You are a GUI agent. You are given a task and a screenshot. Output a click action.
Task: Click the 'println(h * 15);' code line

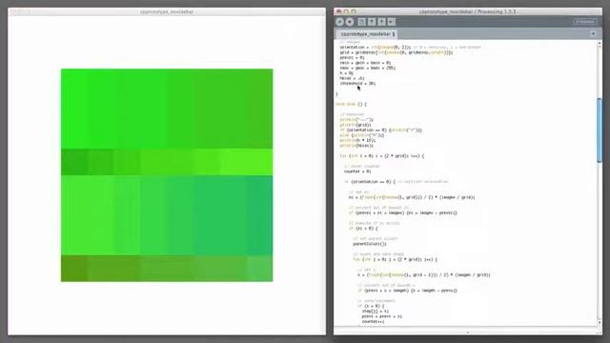[357, 140]
